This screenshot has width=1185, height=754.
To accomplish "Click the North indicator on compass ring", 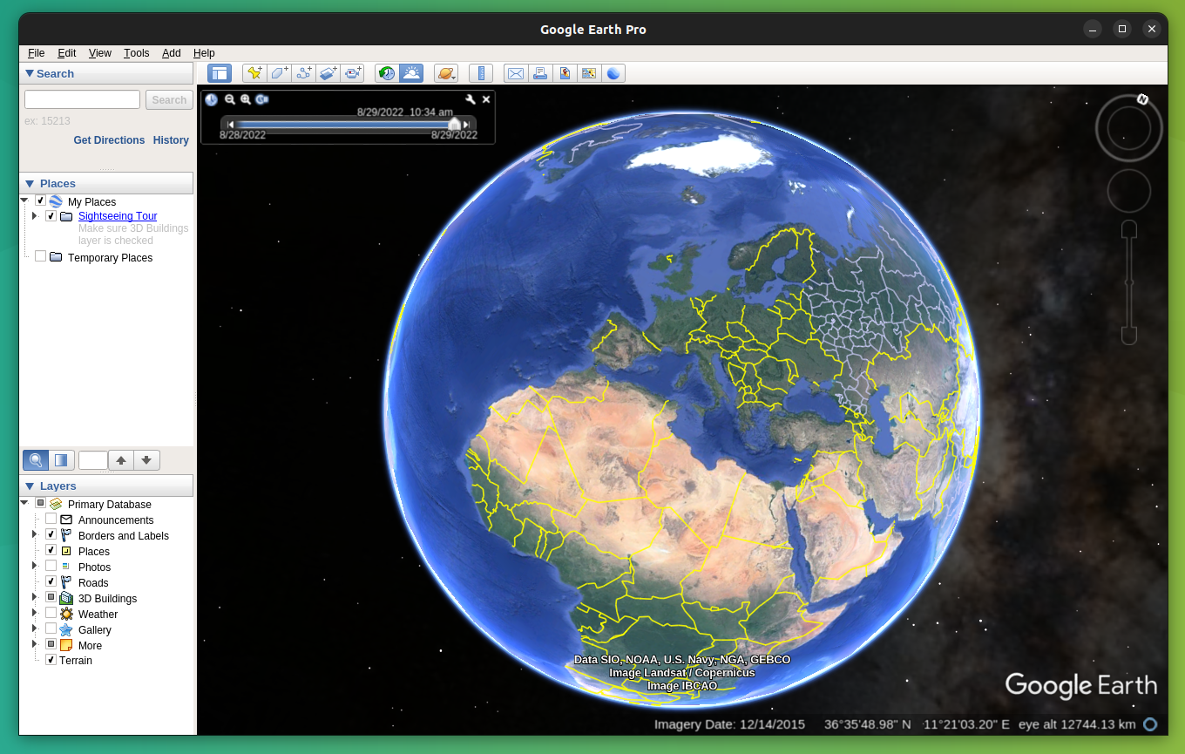I will click(1142, 99).
